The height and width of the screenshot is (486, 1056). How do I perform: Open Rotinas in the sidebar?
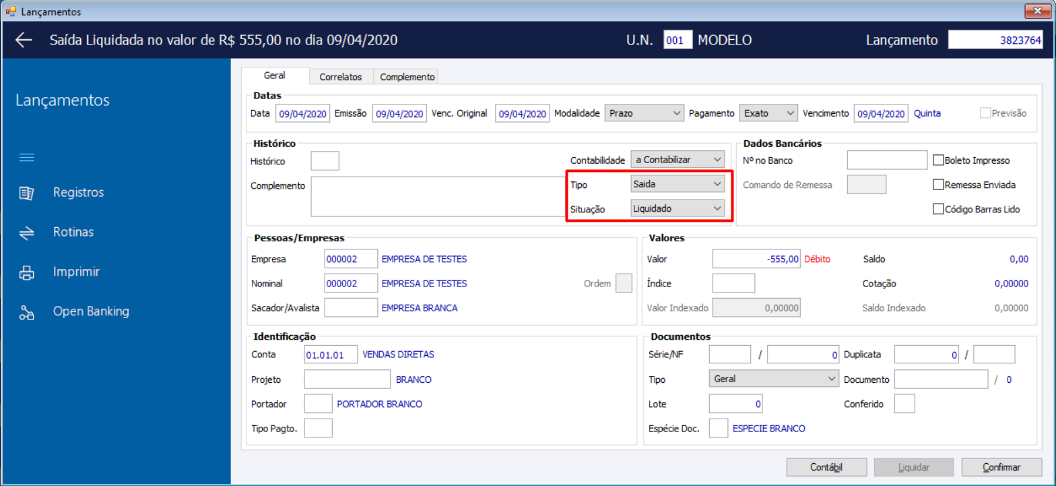pos(73,233)
